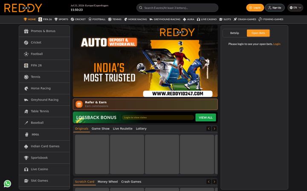307x191 pixels.
Task: Select the Money Wheel tab
Action: click(108, 182)
